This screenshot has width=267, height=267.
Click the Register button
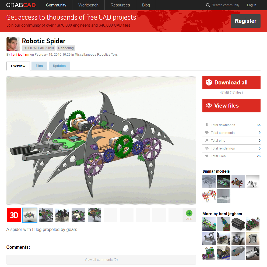(245, 21)
